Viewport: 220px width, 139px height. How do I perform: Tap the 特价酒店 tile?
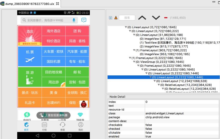point(54,41)
